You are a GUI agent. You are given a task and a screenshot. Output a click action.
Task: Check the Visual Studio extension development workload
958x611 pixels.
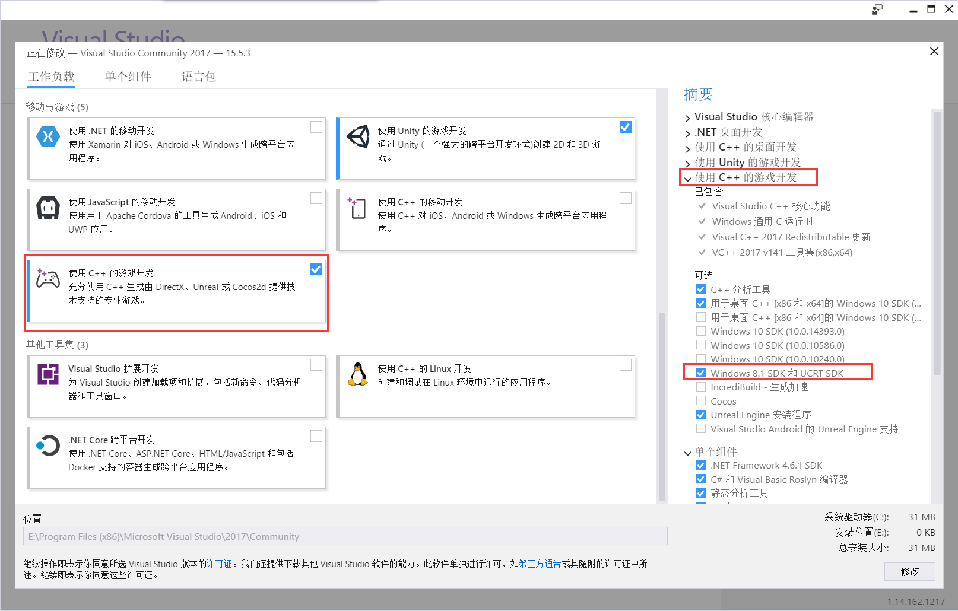[316, 365]
